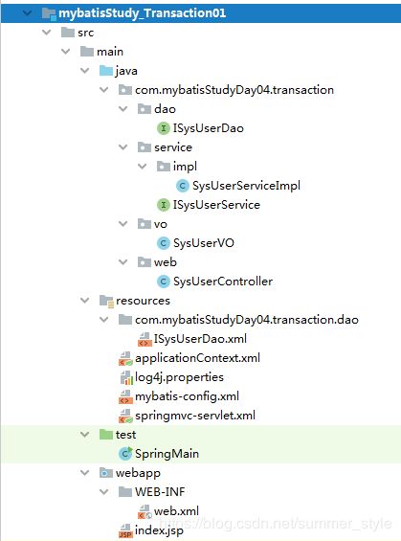
Task: Collapse the test folder arrow
Action: [85, 435]
